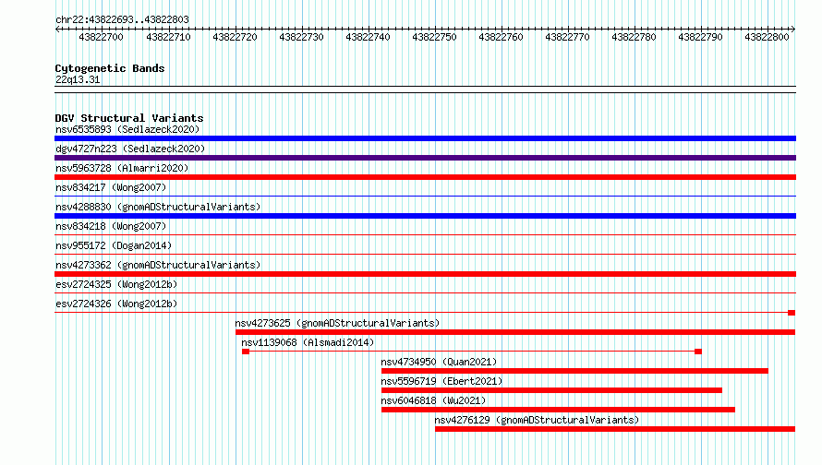Image resolution: width=822 pixels, height=465 pixels.
Task: Open the esv2724325 (Wong2012b) label
Action: pos(116,284)
